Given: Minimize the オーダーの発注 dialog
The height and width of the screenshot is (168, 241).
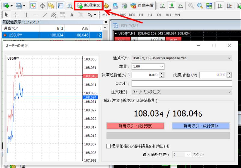Looking at the screenshot, I should pyautogui.click(x=199, y=46).
